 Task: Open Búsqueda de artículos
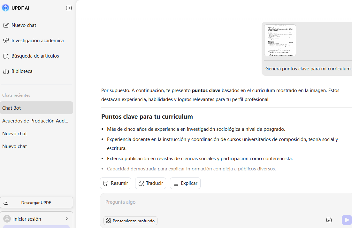pos(35,56)
